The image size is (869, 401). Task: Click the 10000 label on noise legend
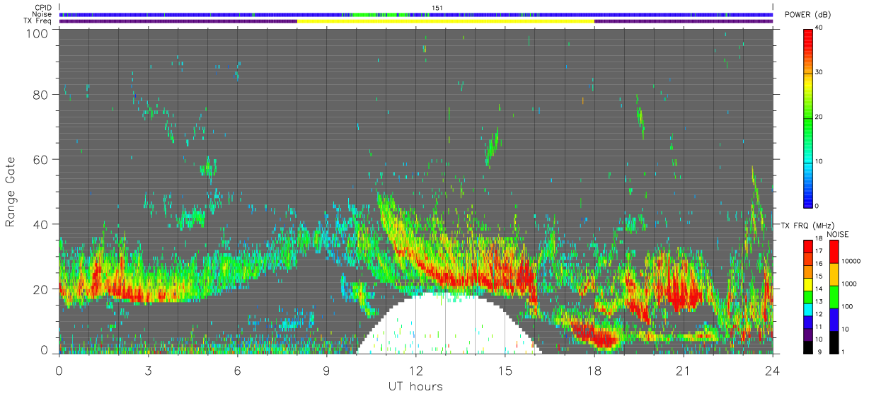(850, 261)
